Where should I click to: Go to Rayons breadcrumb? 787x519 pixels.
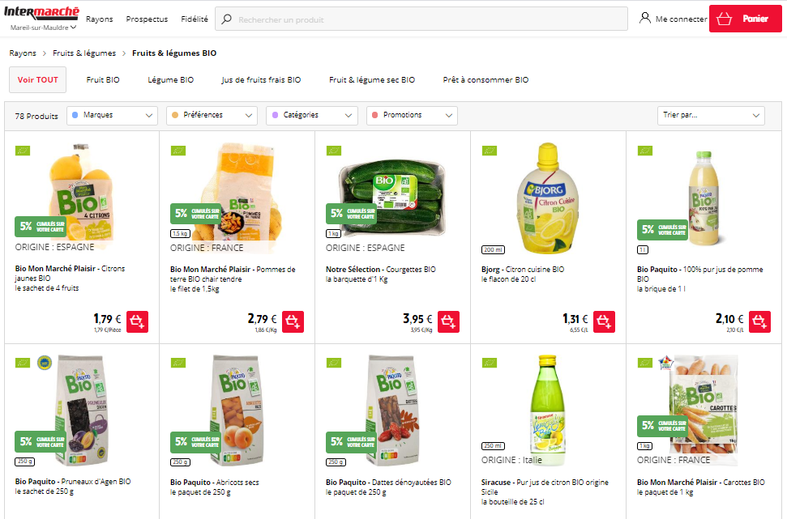(x=23, y=53)
